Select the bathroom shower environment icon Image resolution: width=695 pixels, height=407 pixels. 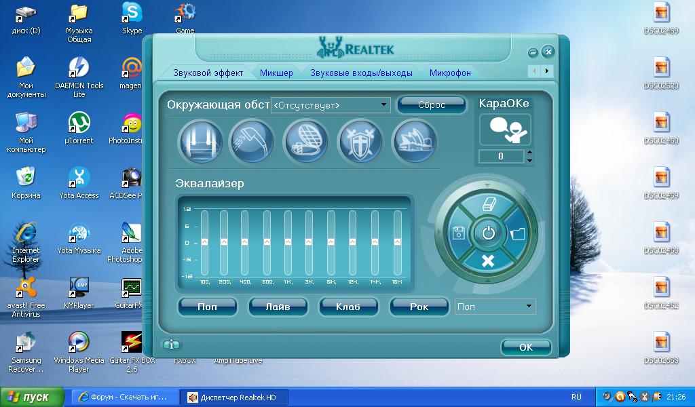(251, 142)
